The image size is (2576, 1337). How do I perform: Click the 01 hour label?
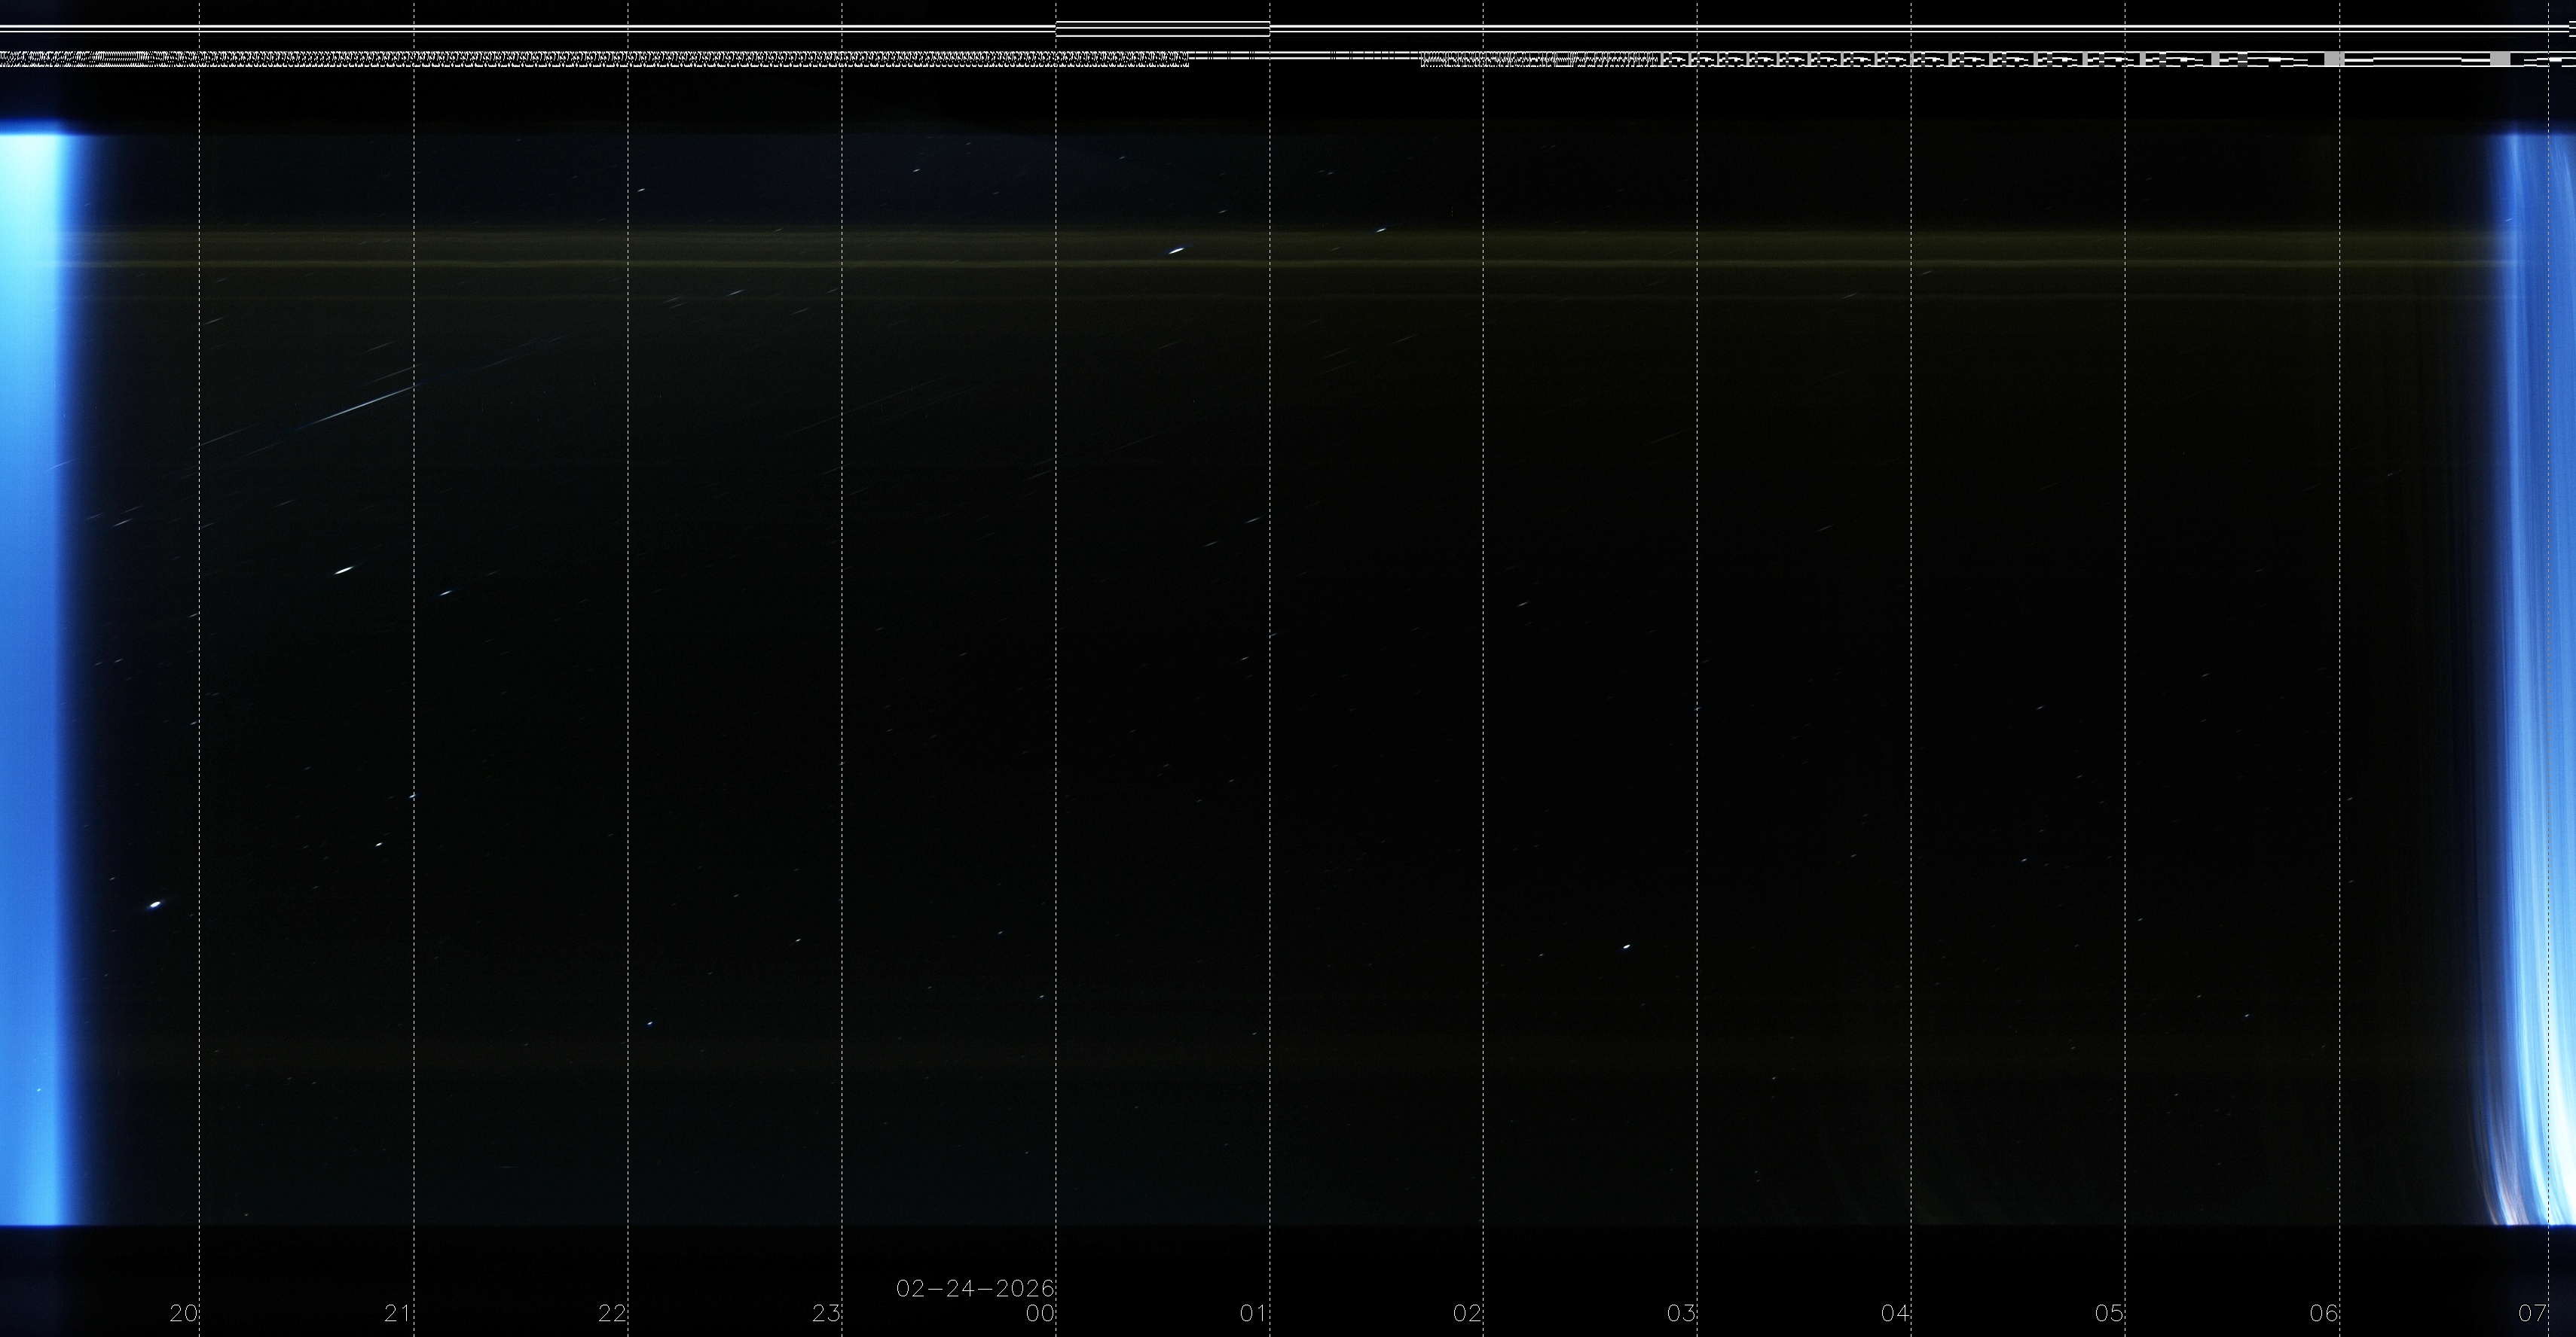(x=1254, y=1313)
